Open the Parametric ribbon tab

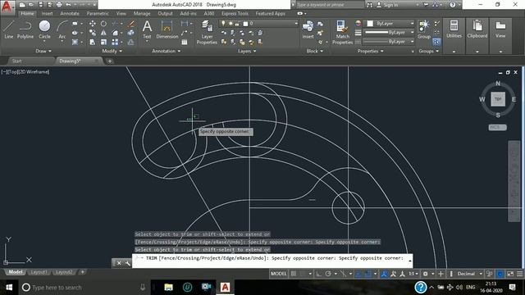[98, 13]
